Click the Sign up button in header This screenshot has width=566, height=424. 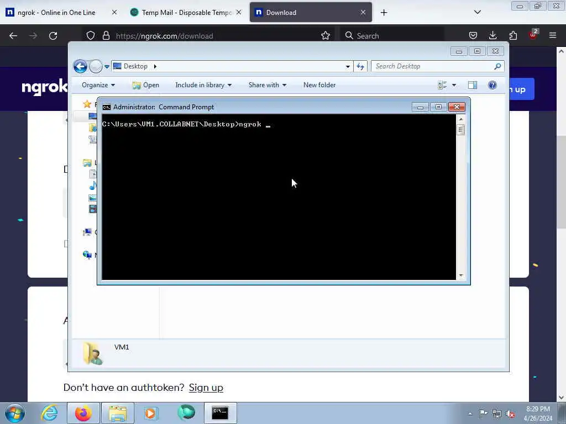(x=521, y=89)
